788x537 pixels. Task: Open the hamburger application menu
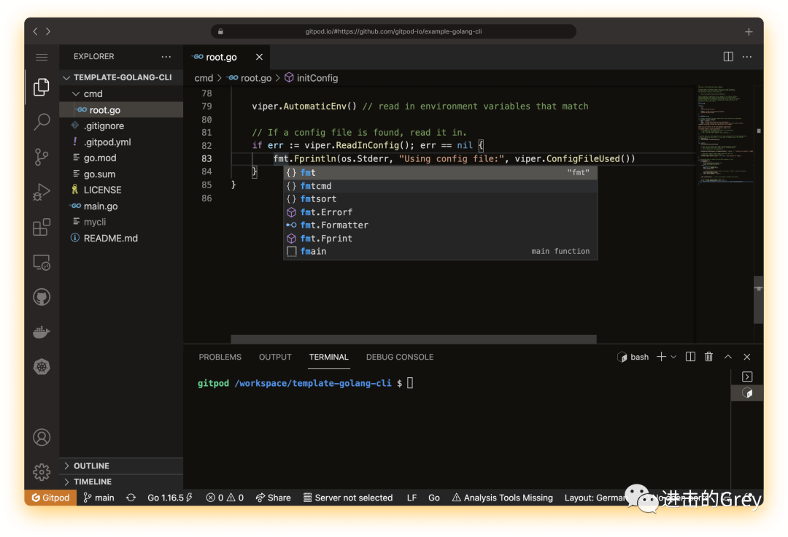tap(42, 57)
